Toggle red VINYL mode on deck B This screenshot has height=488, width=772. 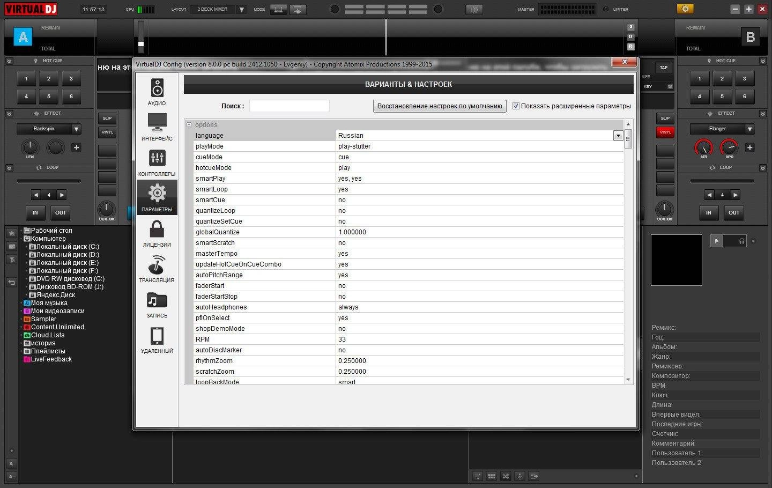[665, 132]
